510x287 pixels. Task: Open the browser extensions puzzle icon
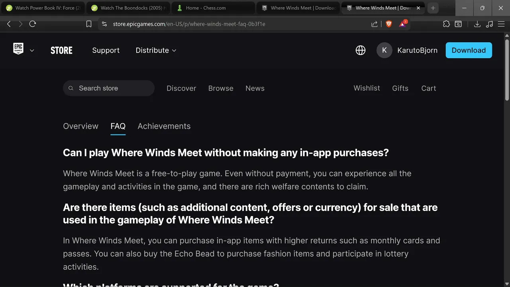(x=446, y=24)
